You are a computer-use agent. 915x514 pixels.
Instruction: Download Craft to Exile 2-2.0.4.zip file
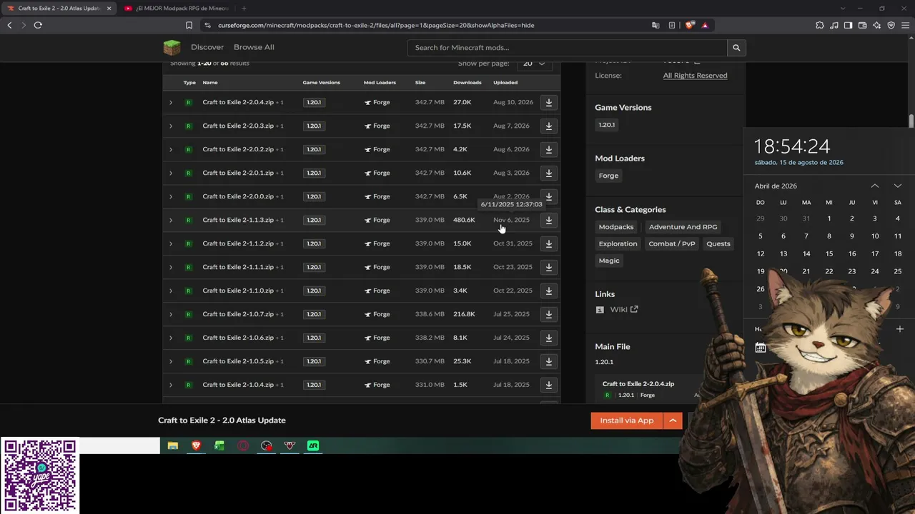tap(548, 102)
